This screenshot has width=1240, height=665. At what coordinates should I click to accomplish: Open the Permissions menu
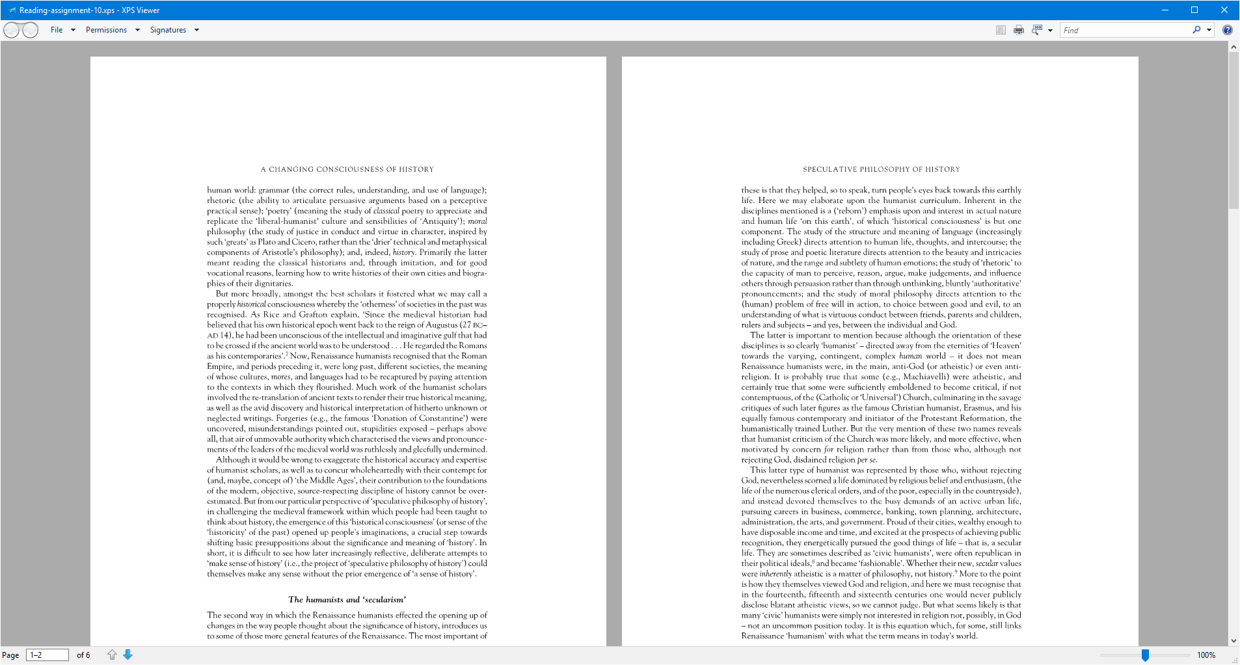[106, 30]
